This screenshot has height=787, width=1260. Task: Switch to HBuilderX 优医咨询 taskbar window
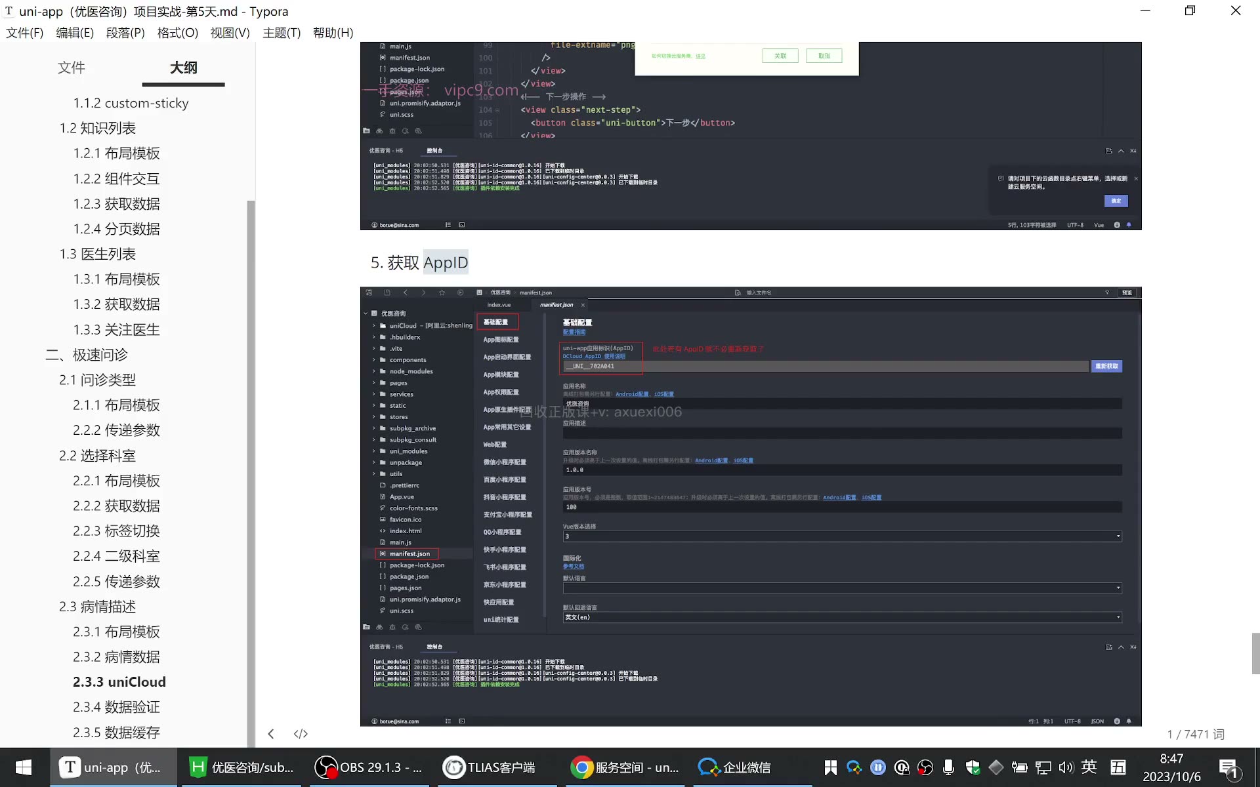click(241, 767)
